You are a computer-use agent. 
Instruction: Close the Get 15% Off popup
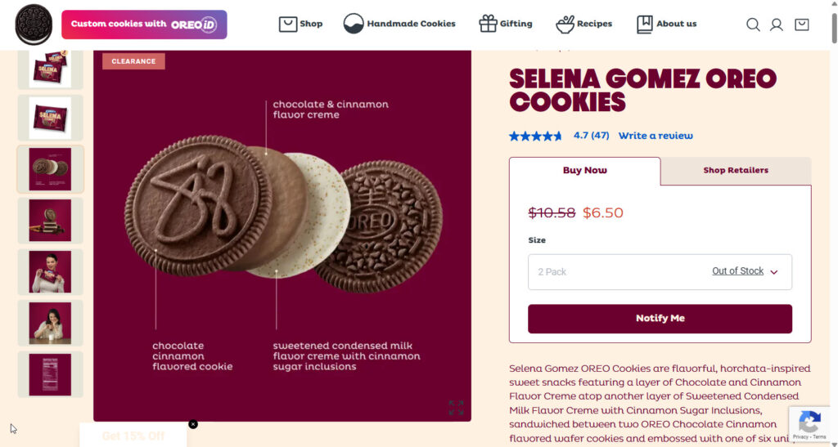click(193, 424)
